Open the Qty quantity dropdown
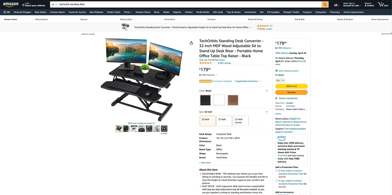 point(280,80)
